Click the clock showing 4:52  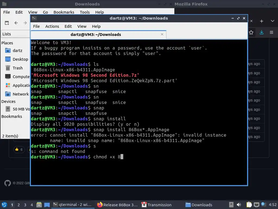coord(273,205)
